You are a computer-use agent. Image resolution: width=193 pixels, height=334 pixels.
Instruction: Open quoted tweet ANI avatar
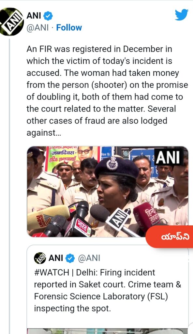pos(40,258)
